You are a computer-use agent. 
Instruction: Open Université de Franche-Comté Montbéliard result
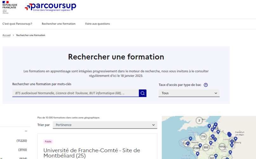coord(92,153)
